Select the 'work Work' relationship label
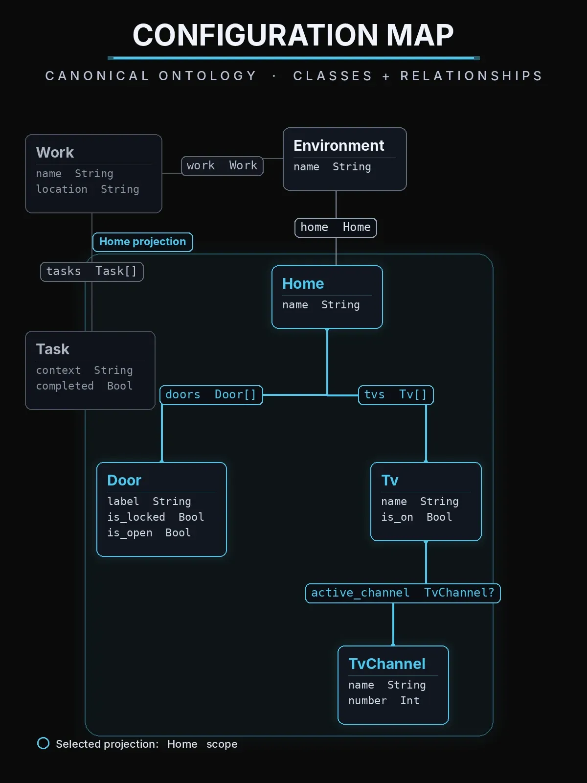 pyautogui.click(x=222, y=166)
